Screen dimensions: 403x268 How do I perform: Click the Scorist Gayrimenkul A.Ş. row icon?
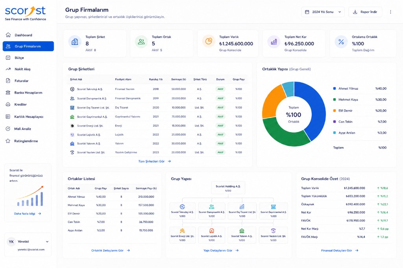point(72,117)
